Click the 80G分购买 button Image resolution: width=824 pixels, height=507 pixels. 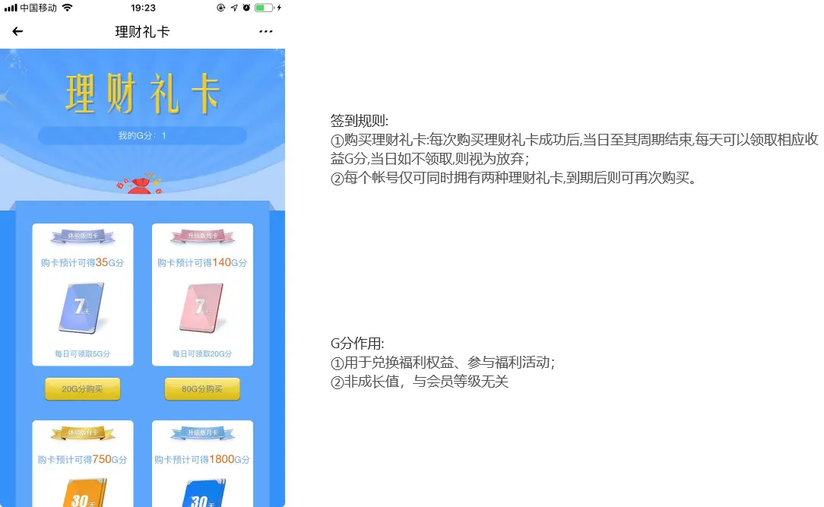click(x=202, y=388)
